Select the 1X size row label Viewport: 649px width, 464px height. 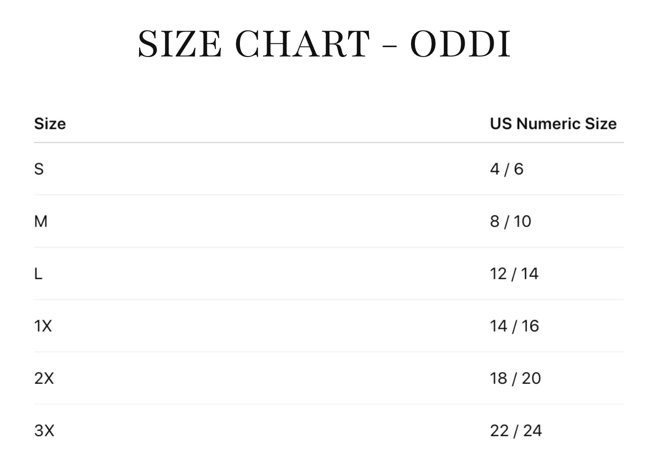coord(43,326)
